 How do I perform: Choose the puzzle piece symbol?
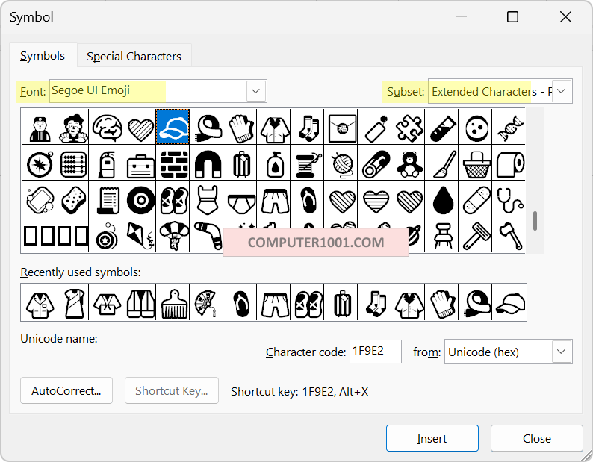tap(408, 127)
